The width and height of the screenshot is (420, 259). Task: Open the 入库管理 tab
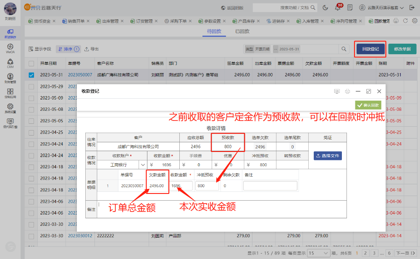tap(307, 21)
